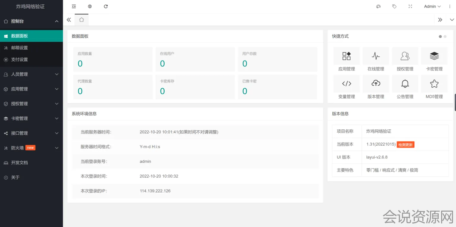Open the 版本管理 cloud upload shortcut
Screen dimensions: 456x227
tap(376, 84)
